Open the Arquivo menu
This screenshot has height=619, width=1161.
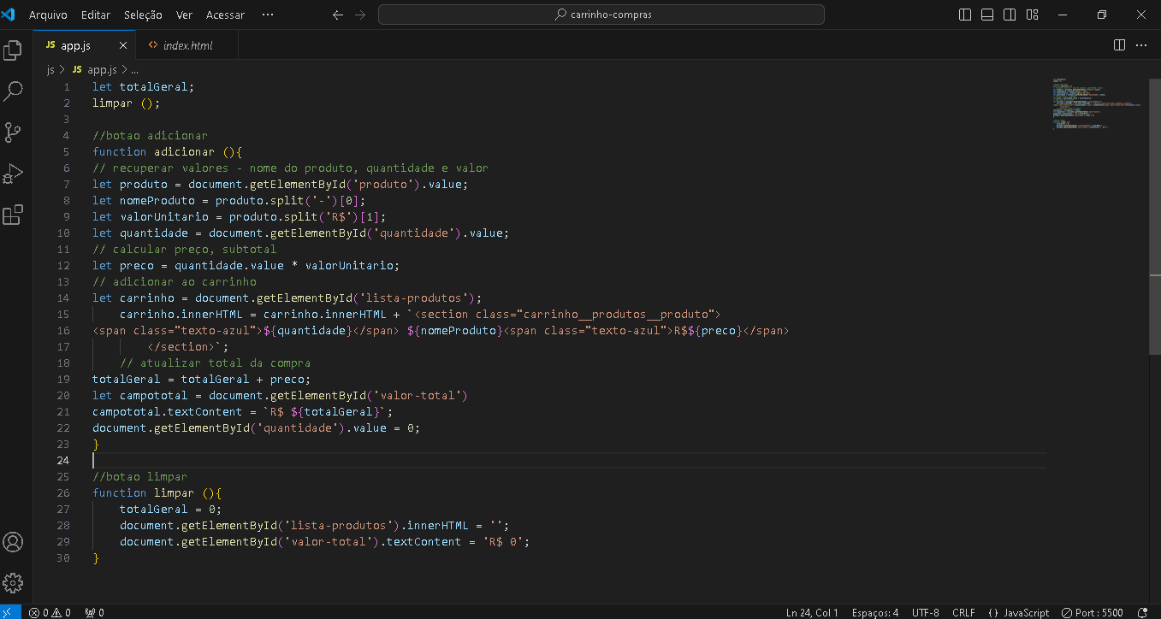coord(48,15)
